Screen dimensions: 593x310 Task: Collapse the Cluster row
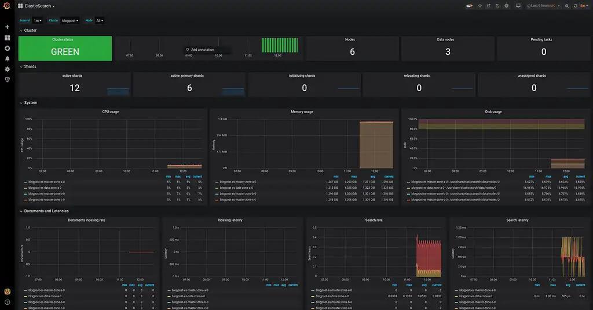[28, 30]
